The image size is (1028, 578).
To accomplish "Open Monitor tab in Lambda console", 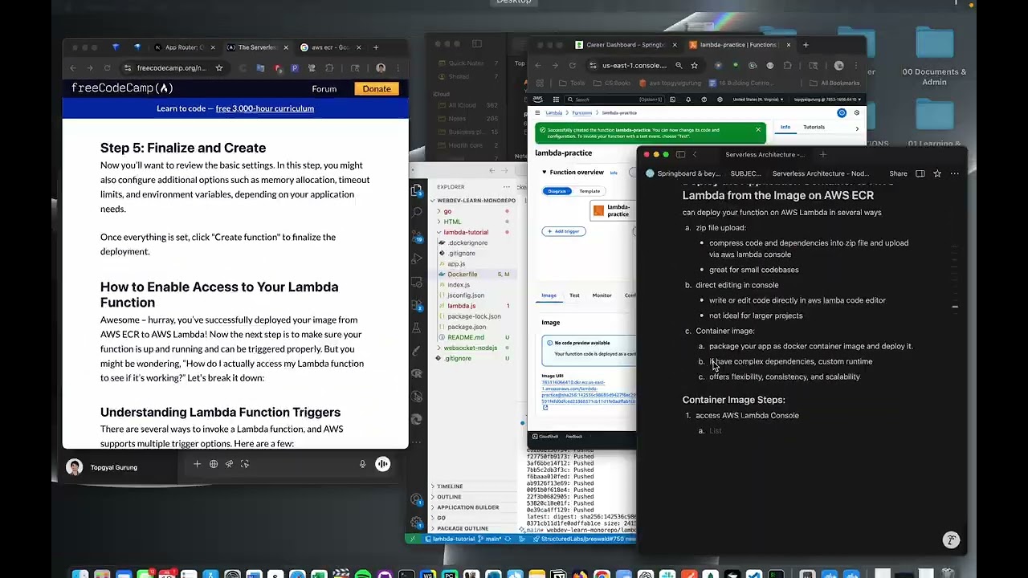I will [602, 295].
